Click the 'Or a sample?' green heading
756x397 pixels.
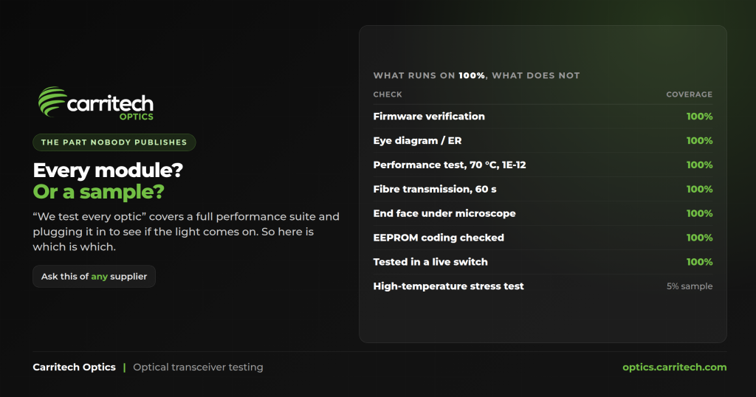tap(98, 192)
